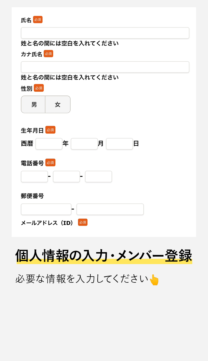Focus the middle 電話番号 phone field
Image resolution: width=208 pixels, height=361 pixels.
click(66, 177)
